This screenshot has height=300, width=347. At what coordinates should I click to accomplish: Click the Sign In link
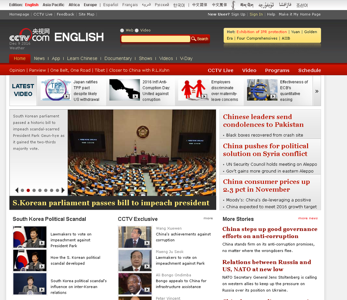(256, 14)
